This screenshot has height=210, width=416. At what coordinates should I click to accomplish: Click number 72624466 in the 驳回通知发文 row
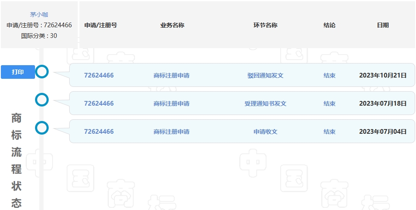pyautogui.click(x=99, y=75)
